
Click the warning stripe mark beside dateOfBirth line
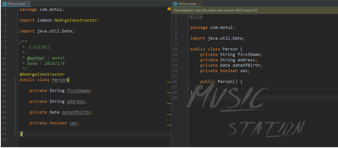point(169,114)
